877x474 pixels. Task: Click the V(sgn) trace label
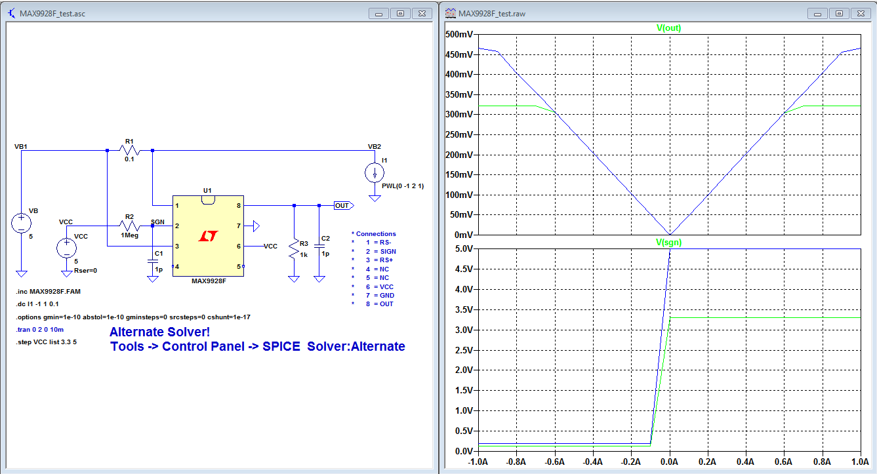[x=669, y=243]
